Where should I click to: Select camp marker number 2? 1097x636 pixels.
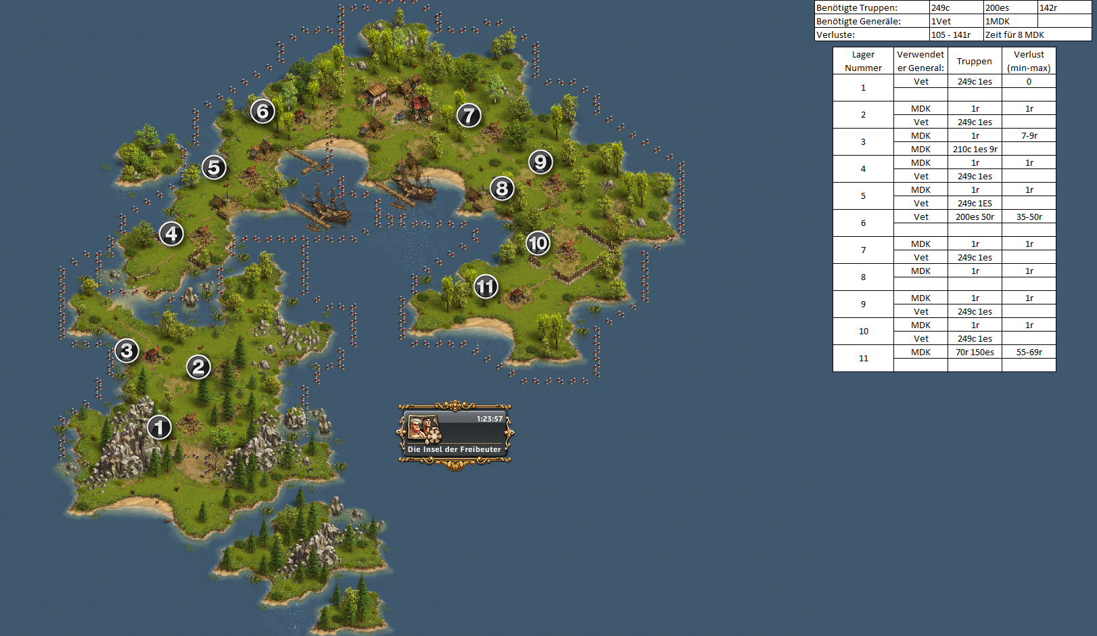point(198,367)
